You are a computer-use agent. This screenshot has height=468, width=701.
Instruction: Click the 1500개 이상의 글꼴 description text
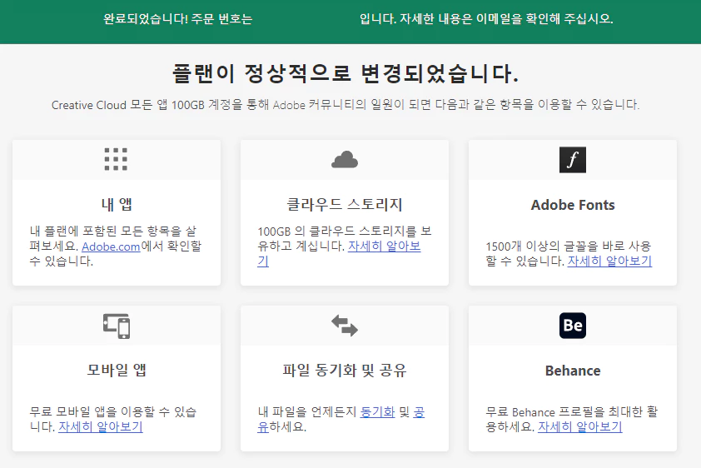coord(569,253)
